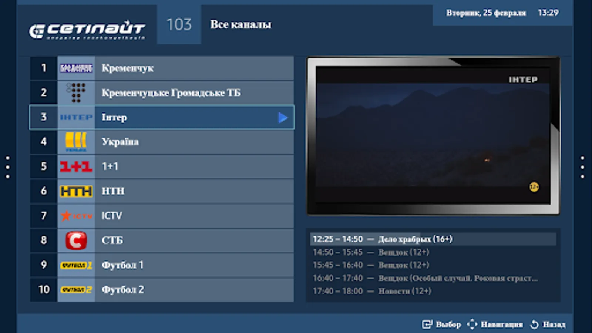Open the right three-dot side menu

(582, 167)
